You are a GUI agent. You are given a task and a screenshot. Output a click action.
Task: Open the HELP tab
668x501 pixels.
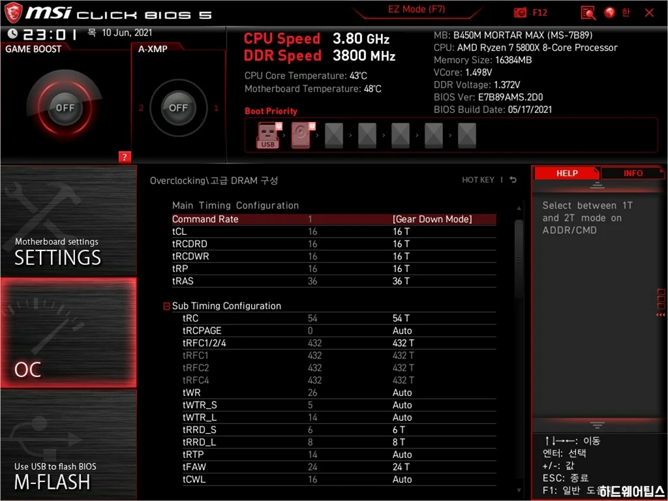click(567, 174)
